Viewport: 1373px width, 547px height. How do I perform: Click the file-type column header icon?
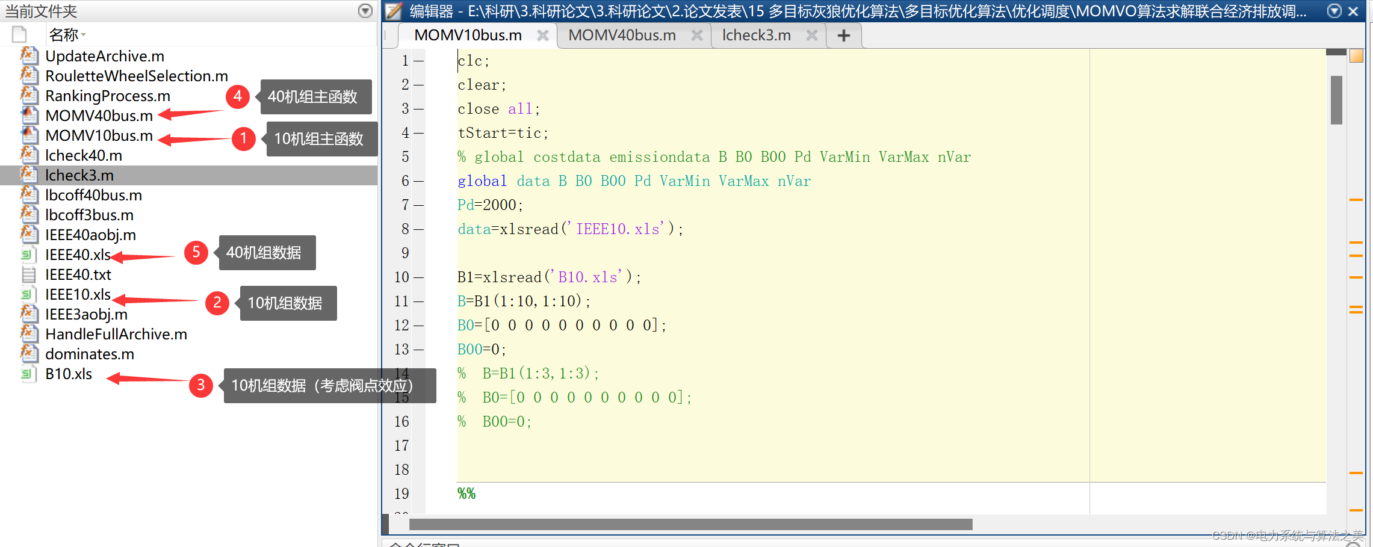coord(19,35)
